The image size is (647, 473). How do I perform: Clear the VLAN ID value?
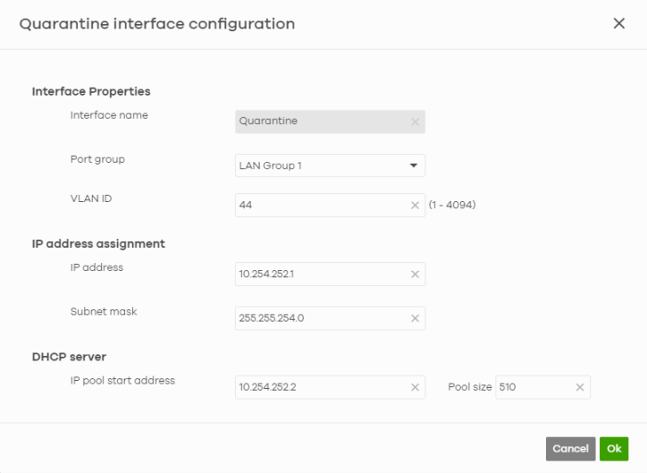click(x=415, y=206)
